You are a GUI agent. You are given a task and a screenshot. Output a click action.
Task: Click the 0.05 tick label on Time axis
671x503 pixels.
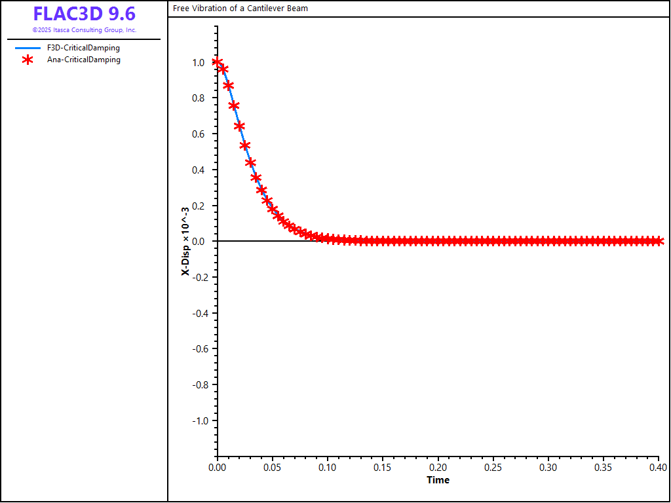click(273, 468)
